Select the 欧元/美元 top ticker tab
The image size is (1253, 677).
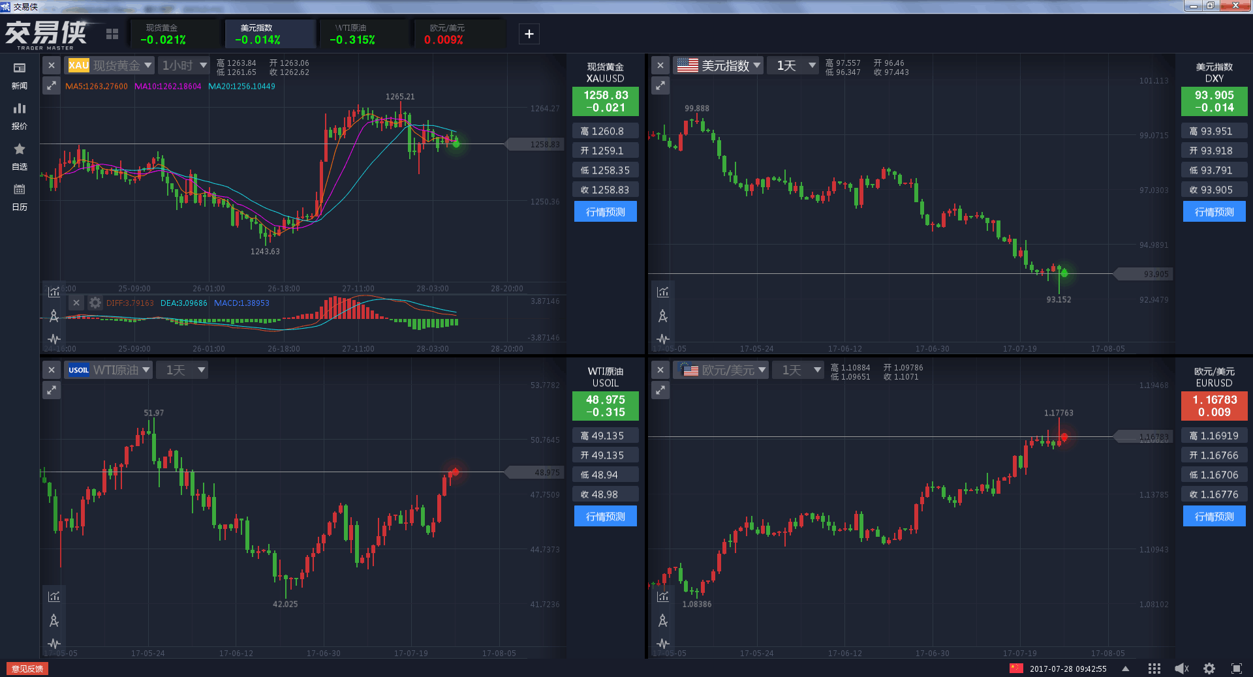pyautogui.click(x=459, y=34)
